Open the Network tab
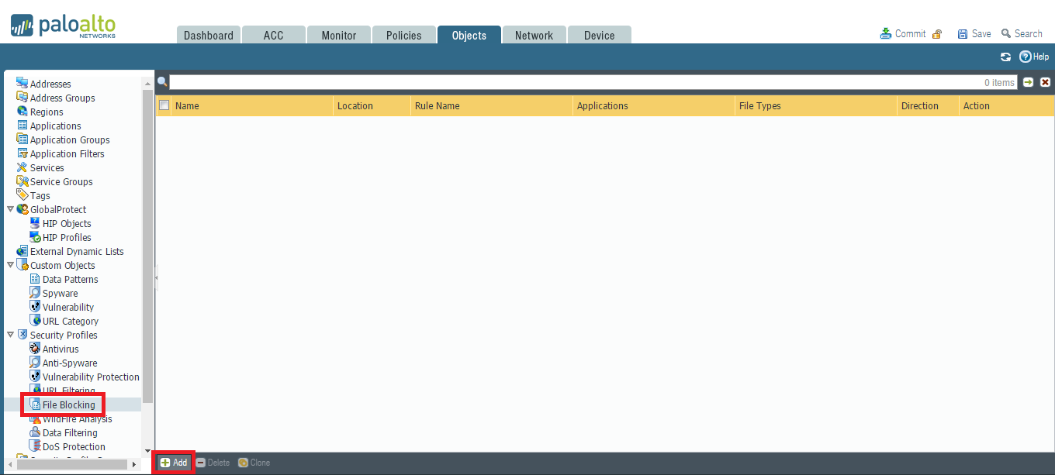Viewport: 1055px width, 475px height. [x=534, y=35]
